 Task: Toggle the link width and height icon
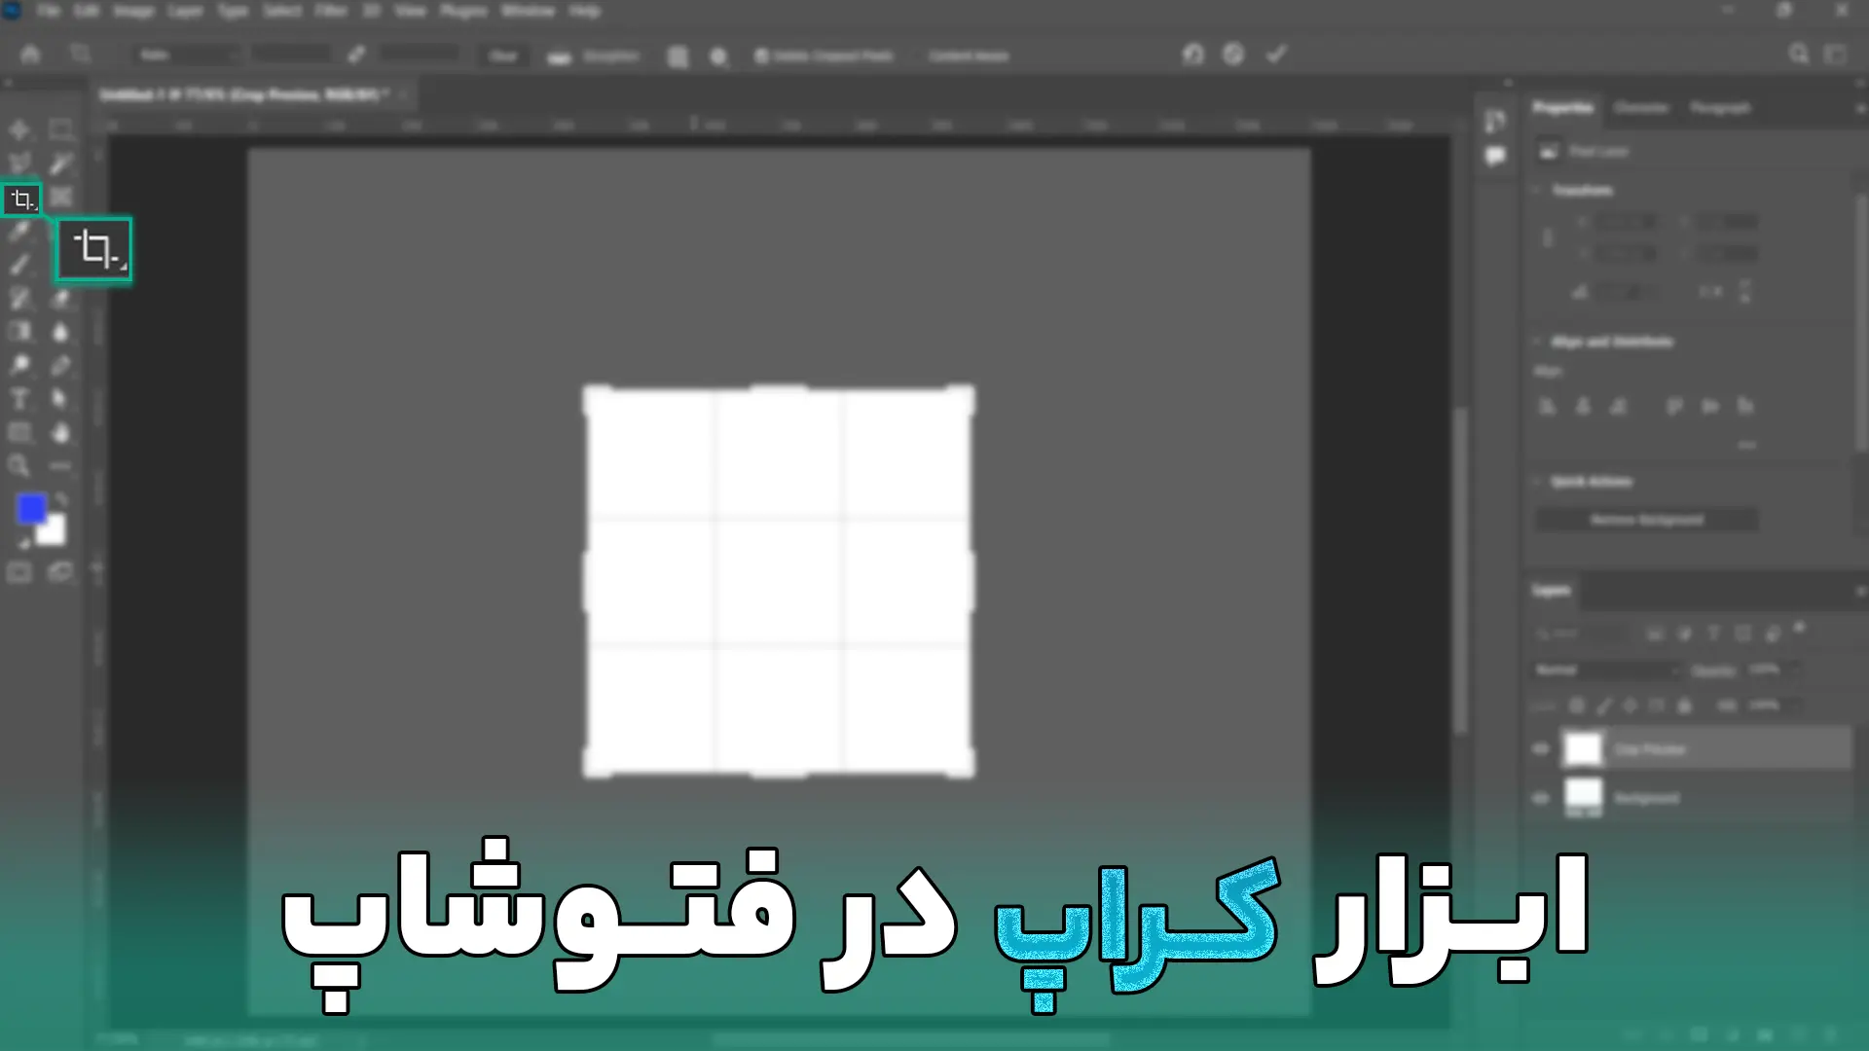tap(1548, 238)
